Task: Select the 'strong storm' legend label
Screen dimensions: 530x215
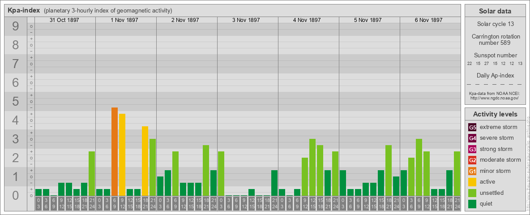Action: point(496,149)
